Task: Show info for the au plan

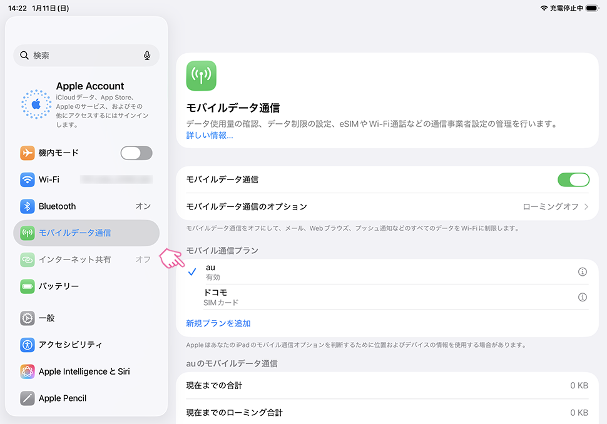Action: click(582, 271)
